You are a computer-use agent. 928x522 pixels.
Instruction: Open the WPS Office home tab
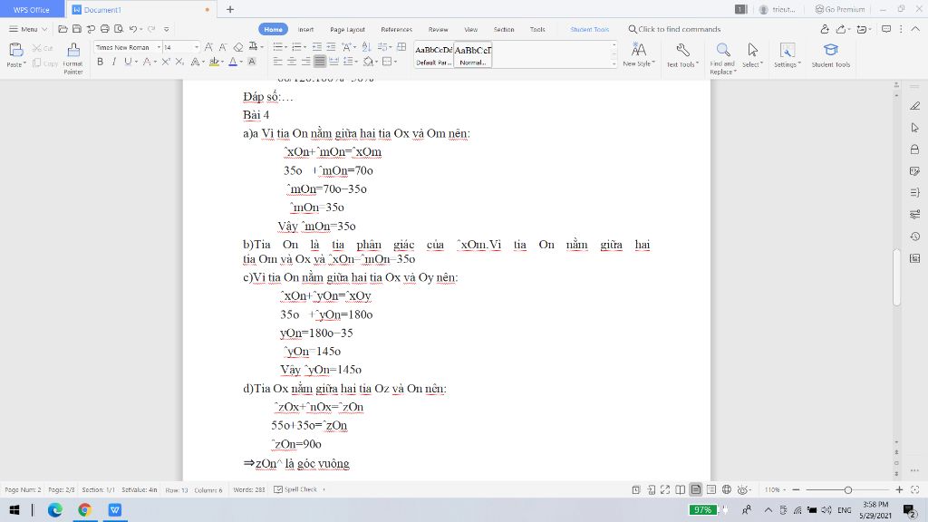[32, 9]
